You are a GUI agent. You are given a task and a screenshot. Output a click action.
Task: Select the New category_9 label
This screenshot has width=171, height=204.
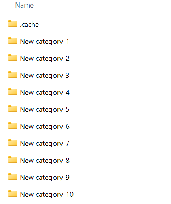[45, 178]
